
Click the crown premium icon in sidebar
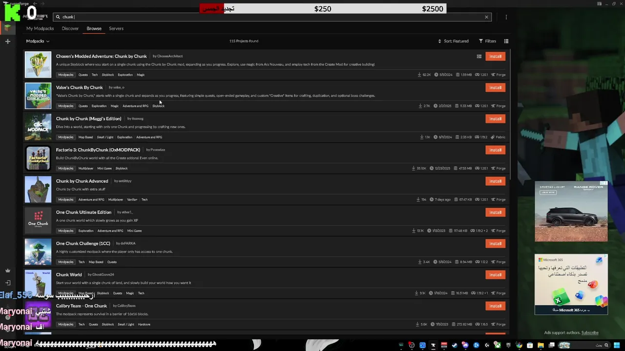tap(7, 270)
